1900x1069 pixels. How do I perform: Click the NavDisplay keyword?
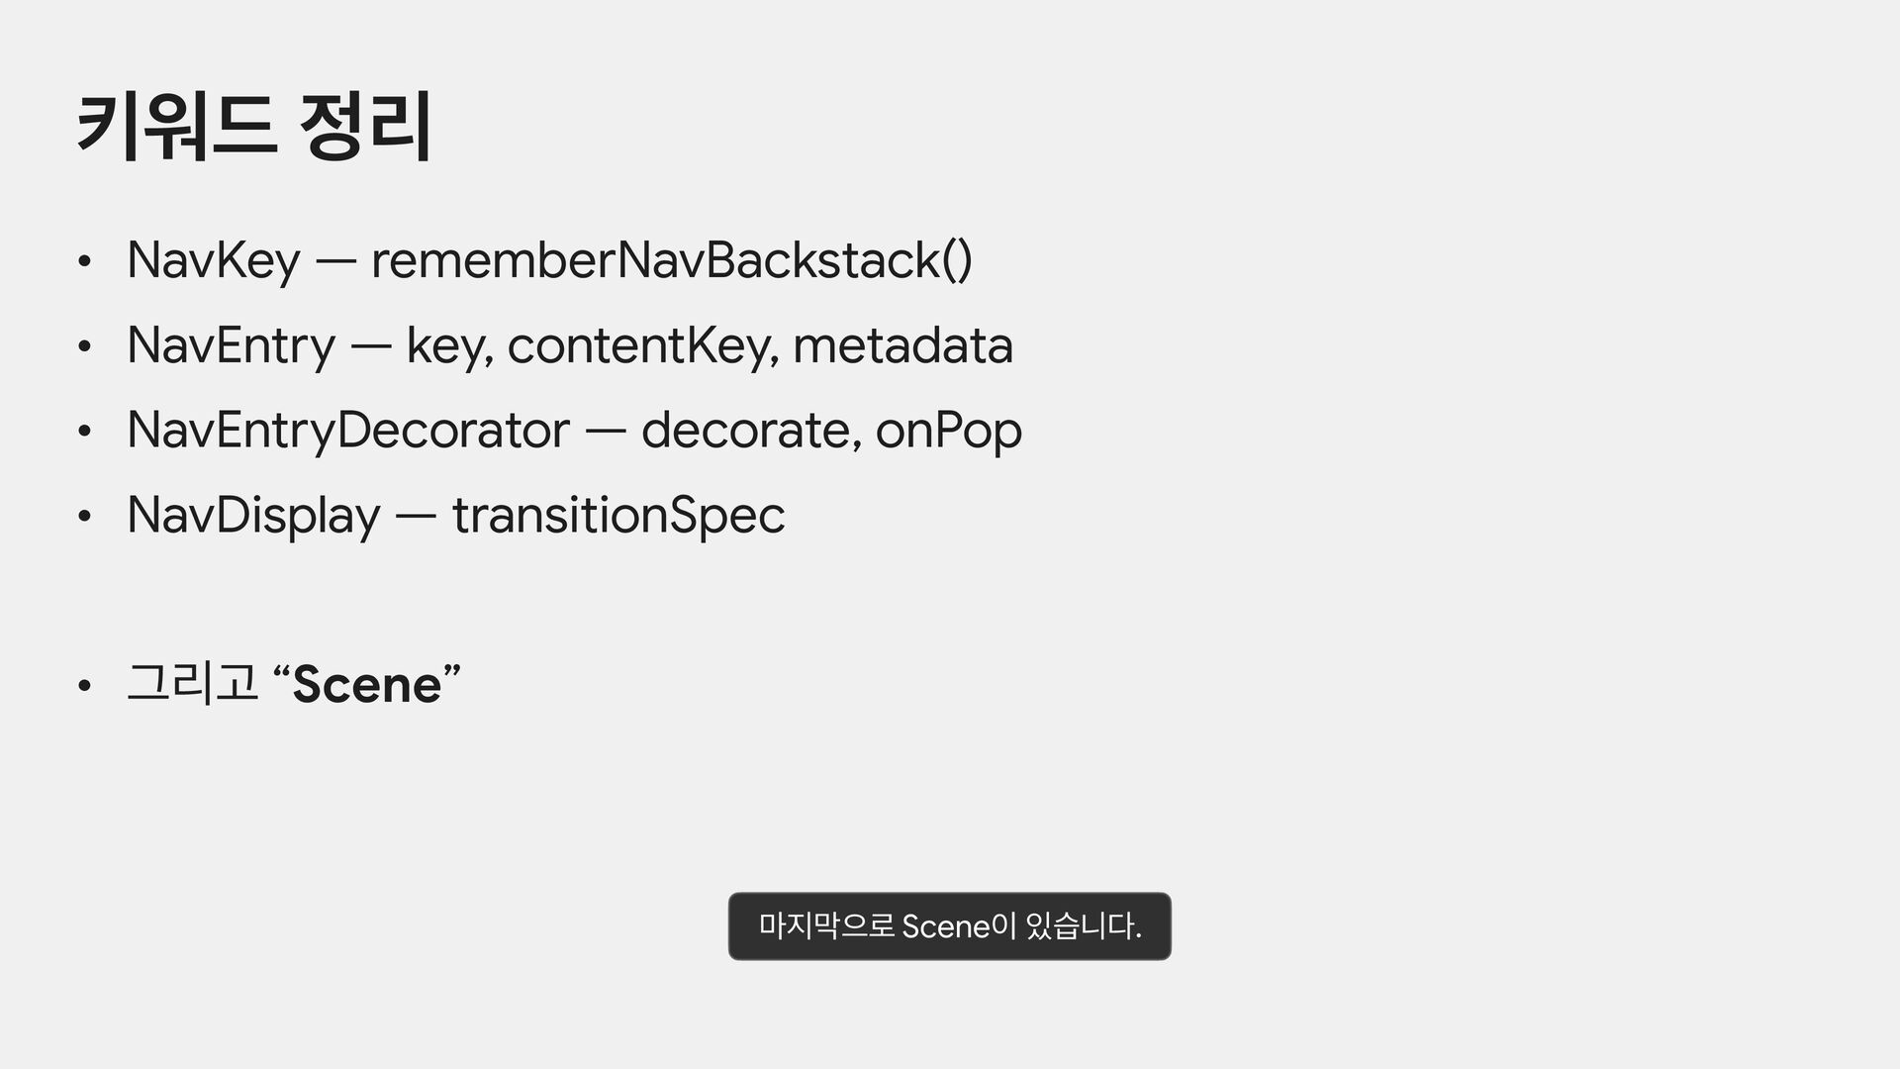click(x=253, y=516)
